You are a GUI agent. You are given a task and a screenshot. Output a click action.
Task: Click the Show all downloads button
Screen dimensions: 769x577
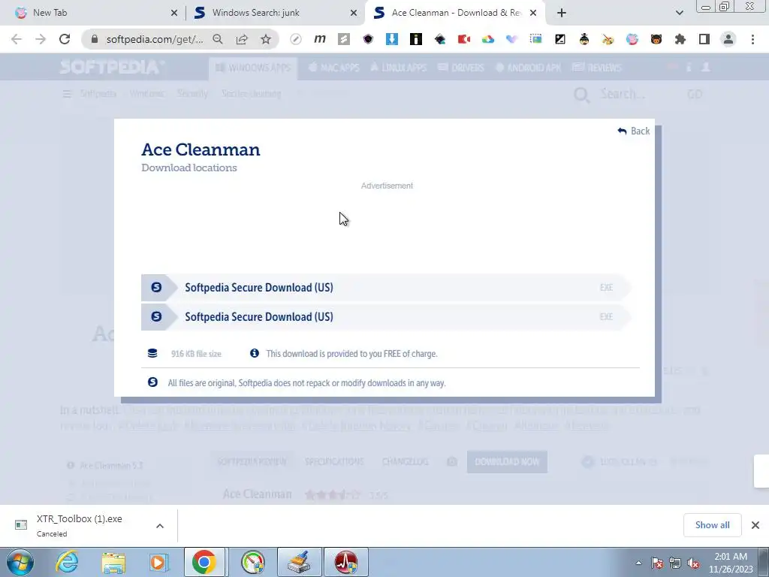[712, 525]
